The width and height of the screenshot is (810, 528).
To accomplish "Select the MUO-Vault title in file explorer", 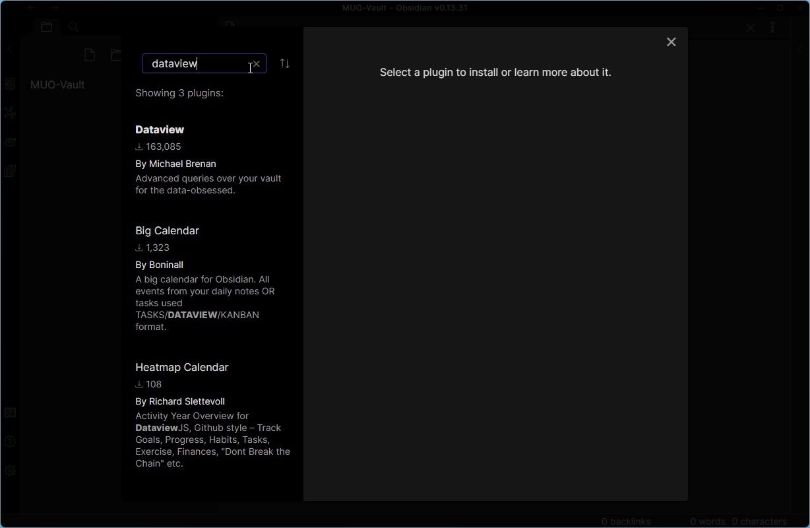I will pyautogui.click(x=57, y=84).
